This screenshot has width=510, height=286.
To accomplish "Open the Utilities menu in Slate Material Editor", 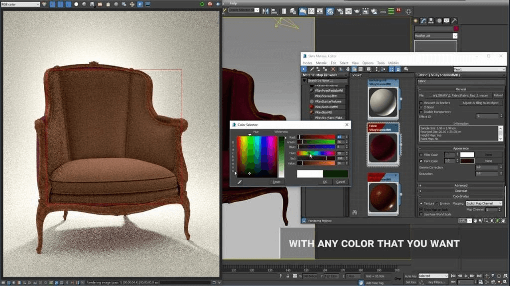I will [x=393, y=63].
